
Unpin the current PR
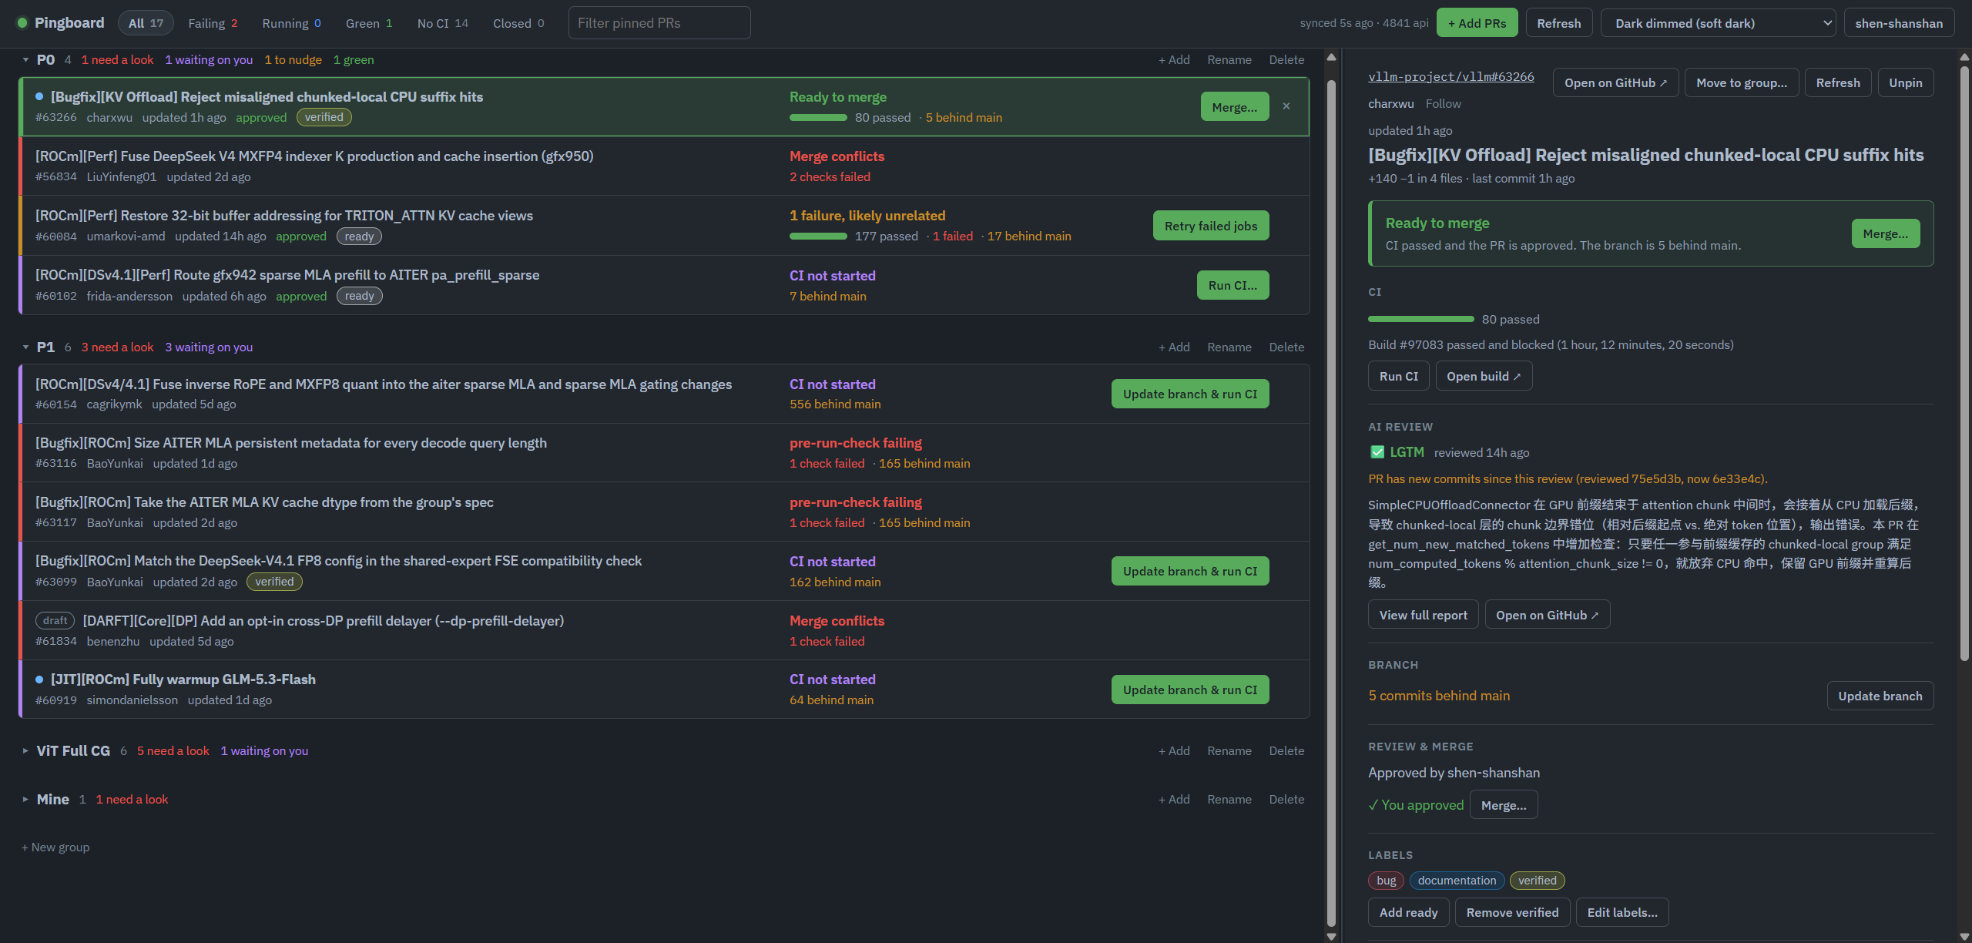click(x=1905, y=83)
